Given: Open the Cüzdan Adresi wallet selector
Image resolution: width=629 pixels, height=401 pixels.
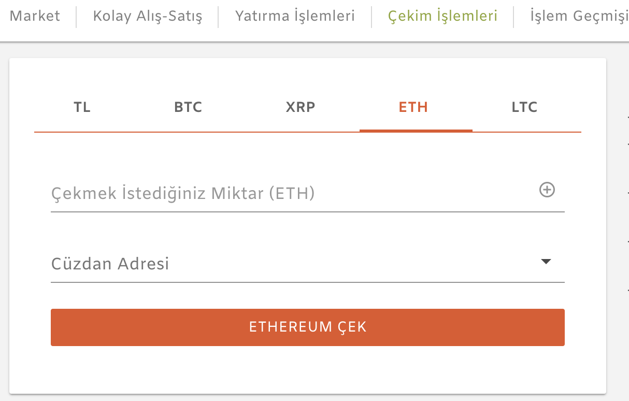Looking at the screenshot, I should tap(308, 263).
